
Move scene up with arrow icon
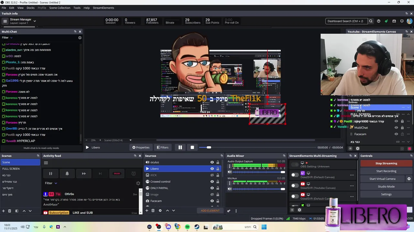[x=24, y=211]
